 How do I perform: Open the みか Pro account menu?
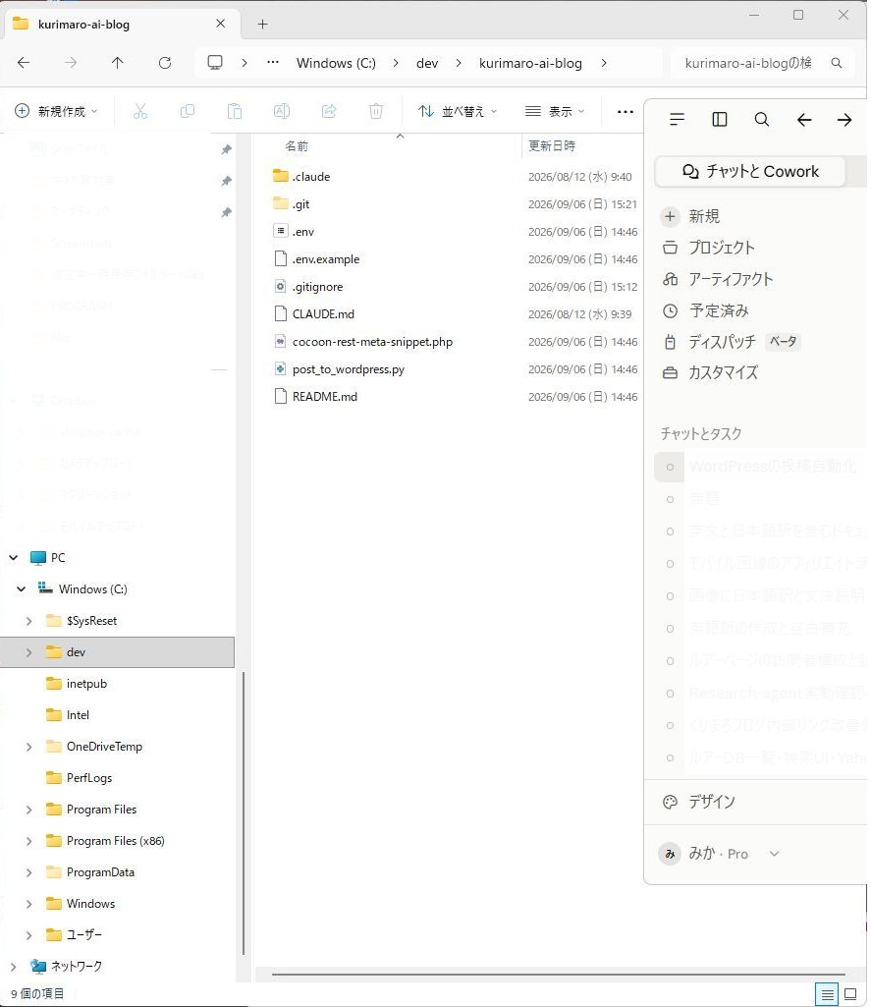pyautogui.click(x=719, y=854)
